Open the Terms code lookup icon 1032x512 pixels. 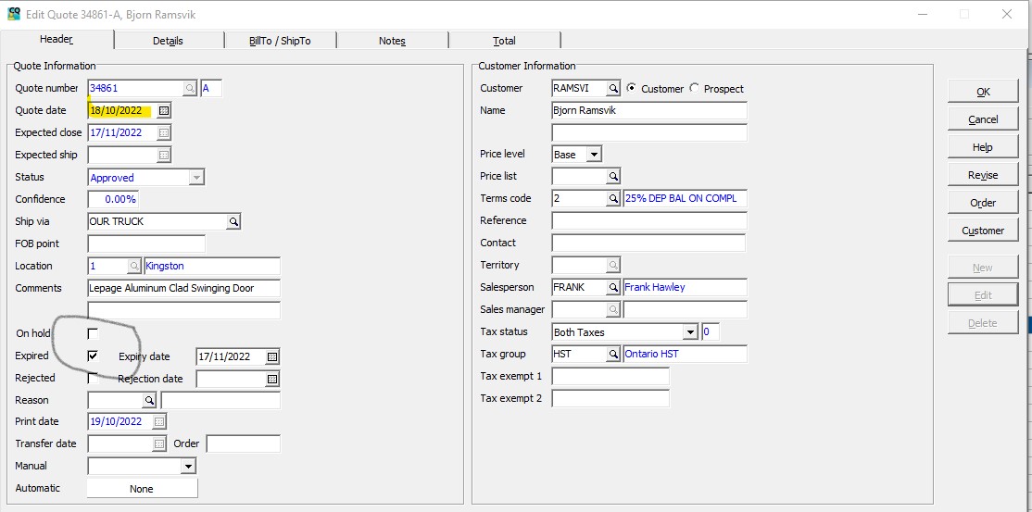612,199
